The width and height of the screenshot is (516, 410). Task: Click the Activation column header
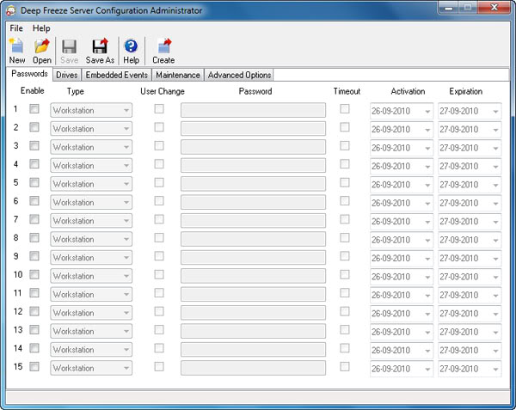pos(408,91)
